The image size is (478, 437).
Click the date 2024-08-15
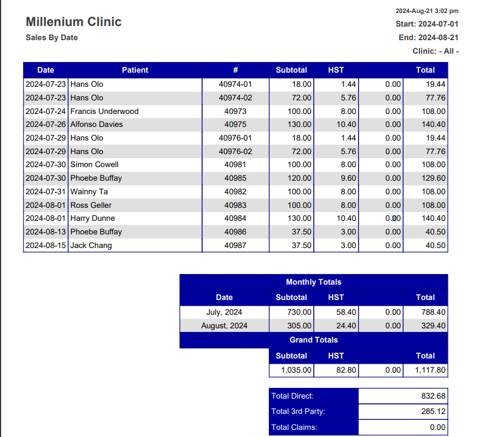45,245
